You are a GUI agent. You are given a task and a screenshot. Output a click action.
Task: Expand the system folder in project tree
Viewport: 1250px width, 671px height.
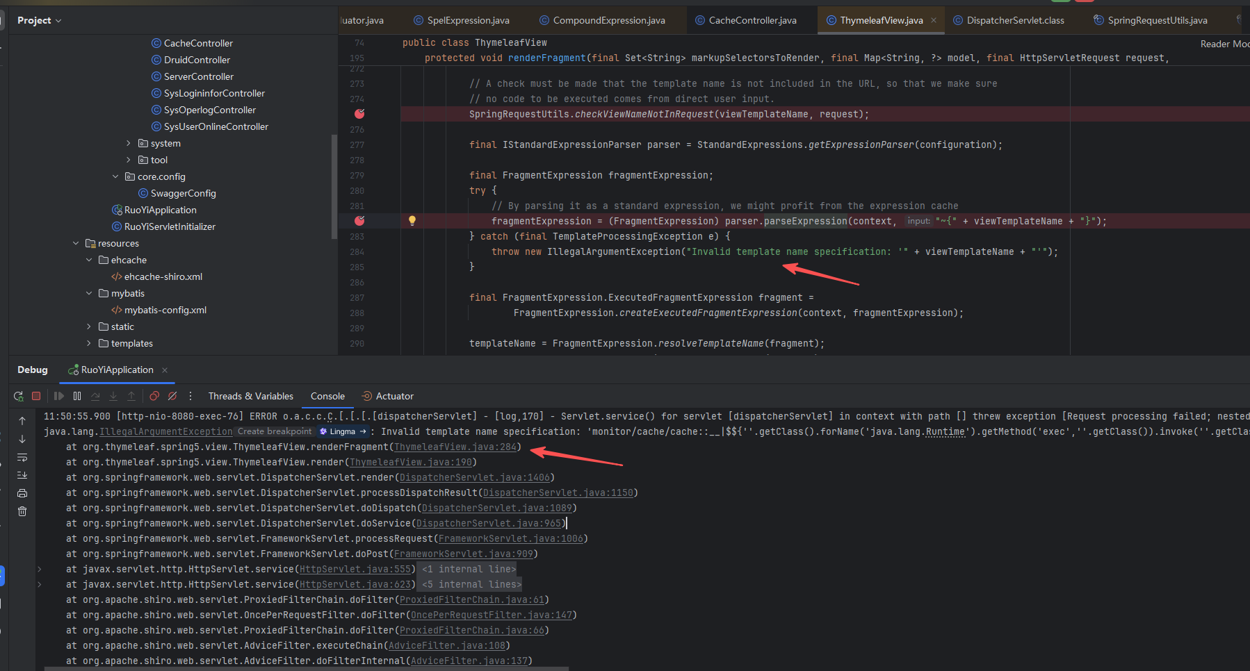click(129, 143)
